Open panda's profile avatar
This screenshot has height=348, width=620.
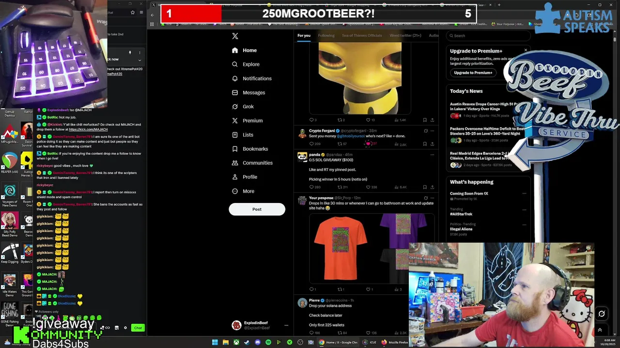point(302,157)
